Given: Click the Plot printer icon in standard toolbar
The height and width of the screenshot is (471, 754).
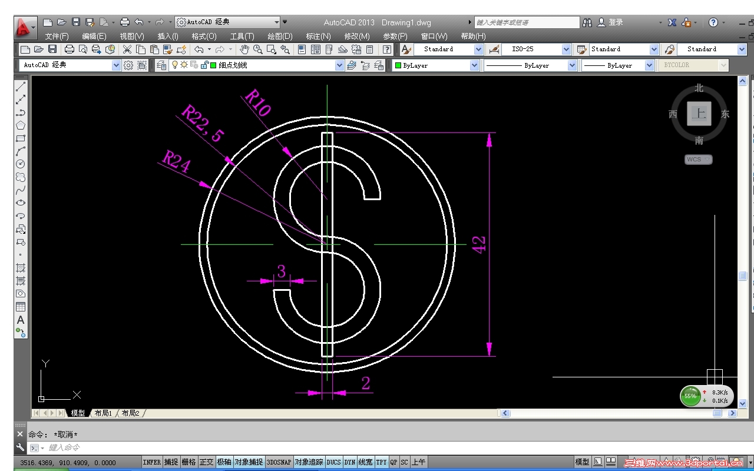Looking at the screenshot, I should click(70, 49).
